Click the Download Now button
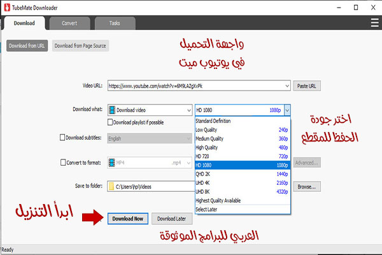382x255 pixels. point(128,219)
